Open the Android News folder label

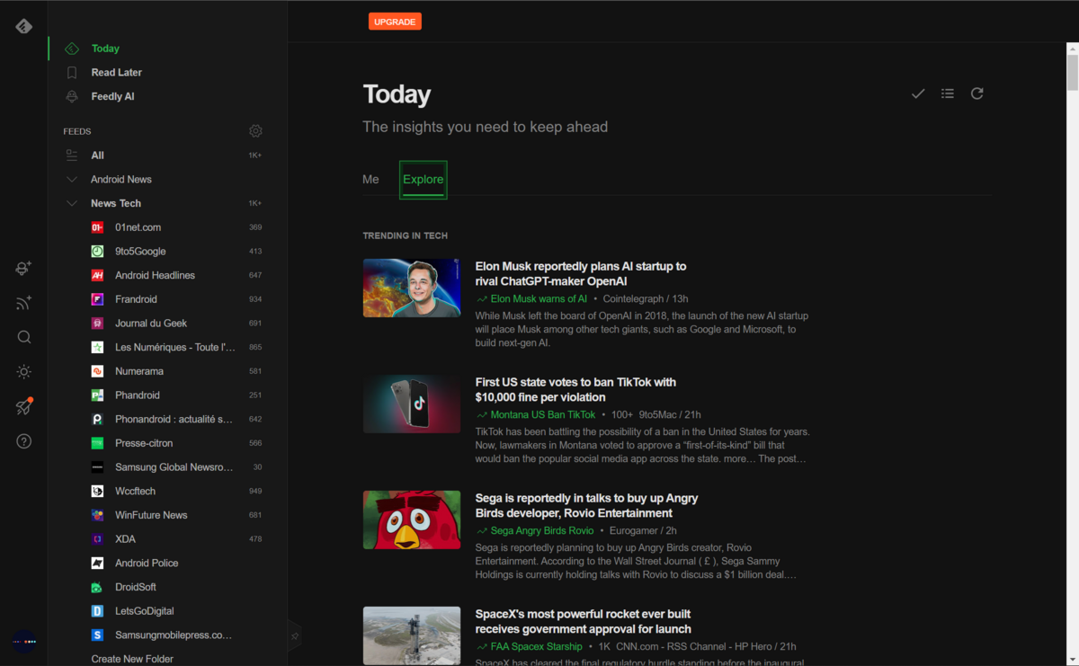click(x=121, y=180)
